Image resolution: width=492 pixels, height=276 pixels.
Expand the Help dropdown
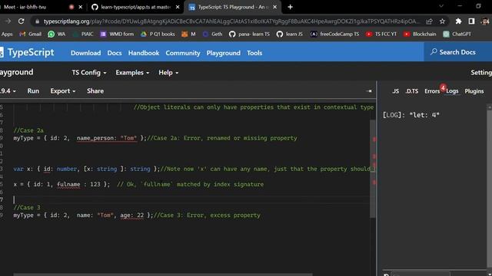168,73
